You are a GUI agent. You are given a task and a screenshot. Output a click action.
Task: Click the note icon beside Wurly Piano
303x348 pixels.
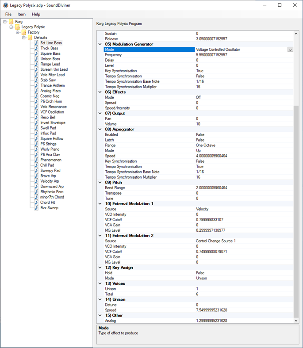coord(36,149)
